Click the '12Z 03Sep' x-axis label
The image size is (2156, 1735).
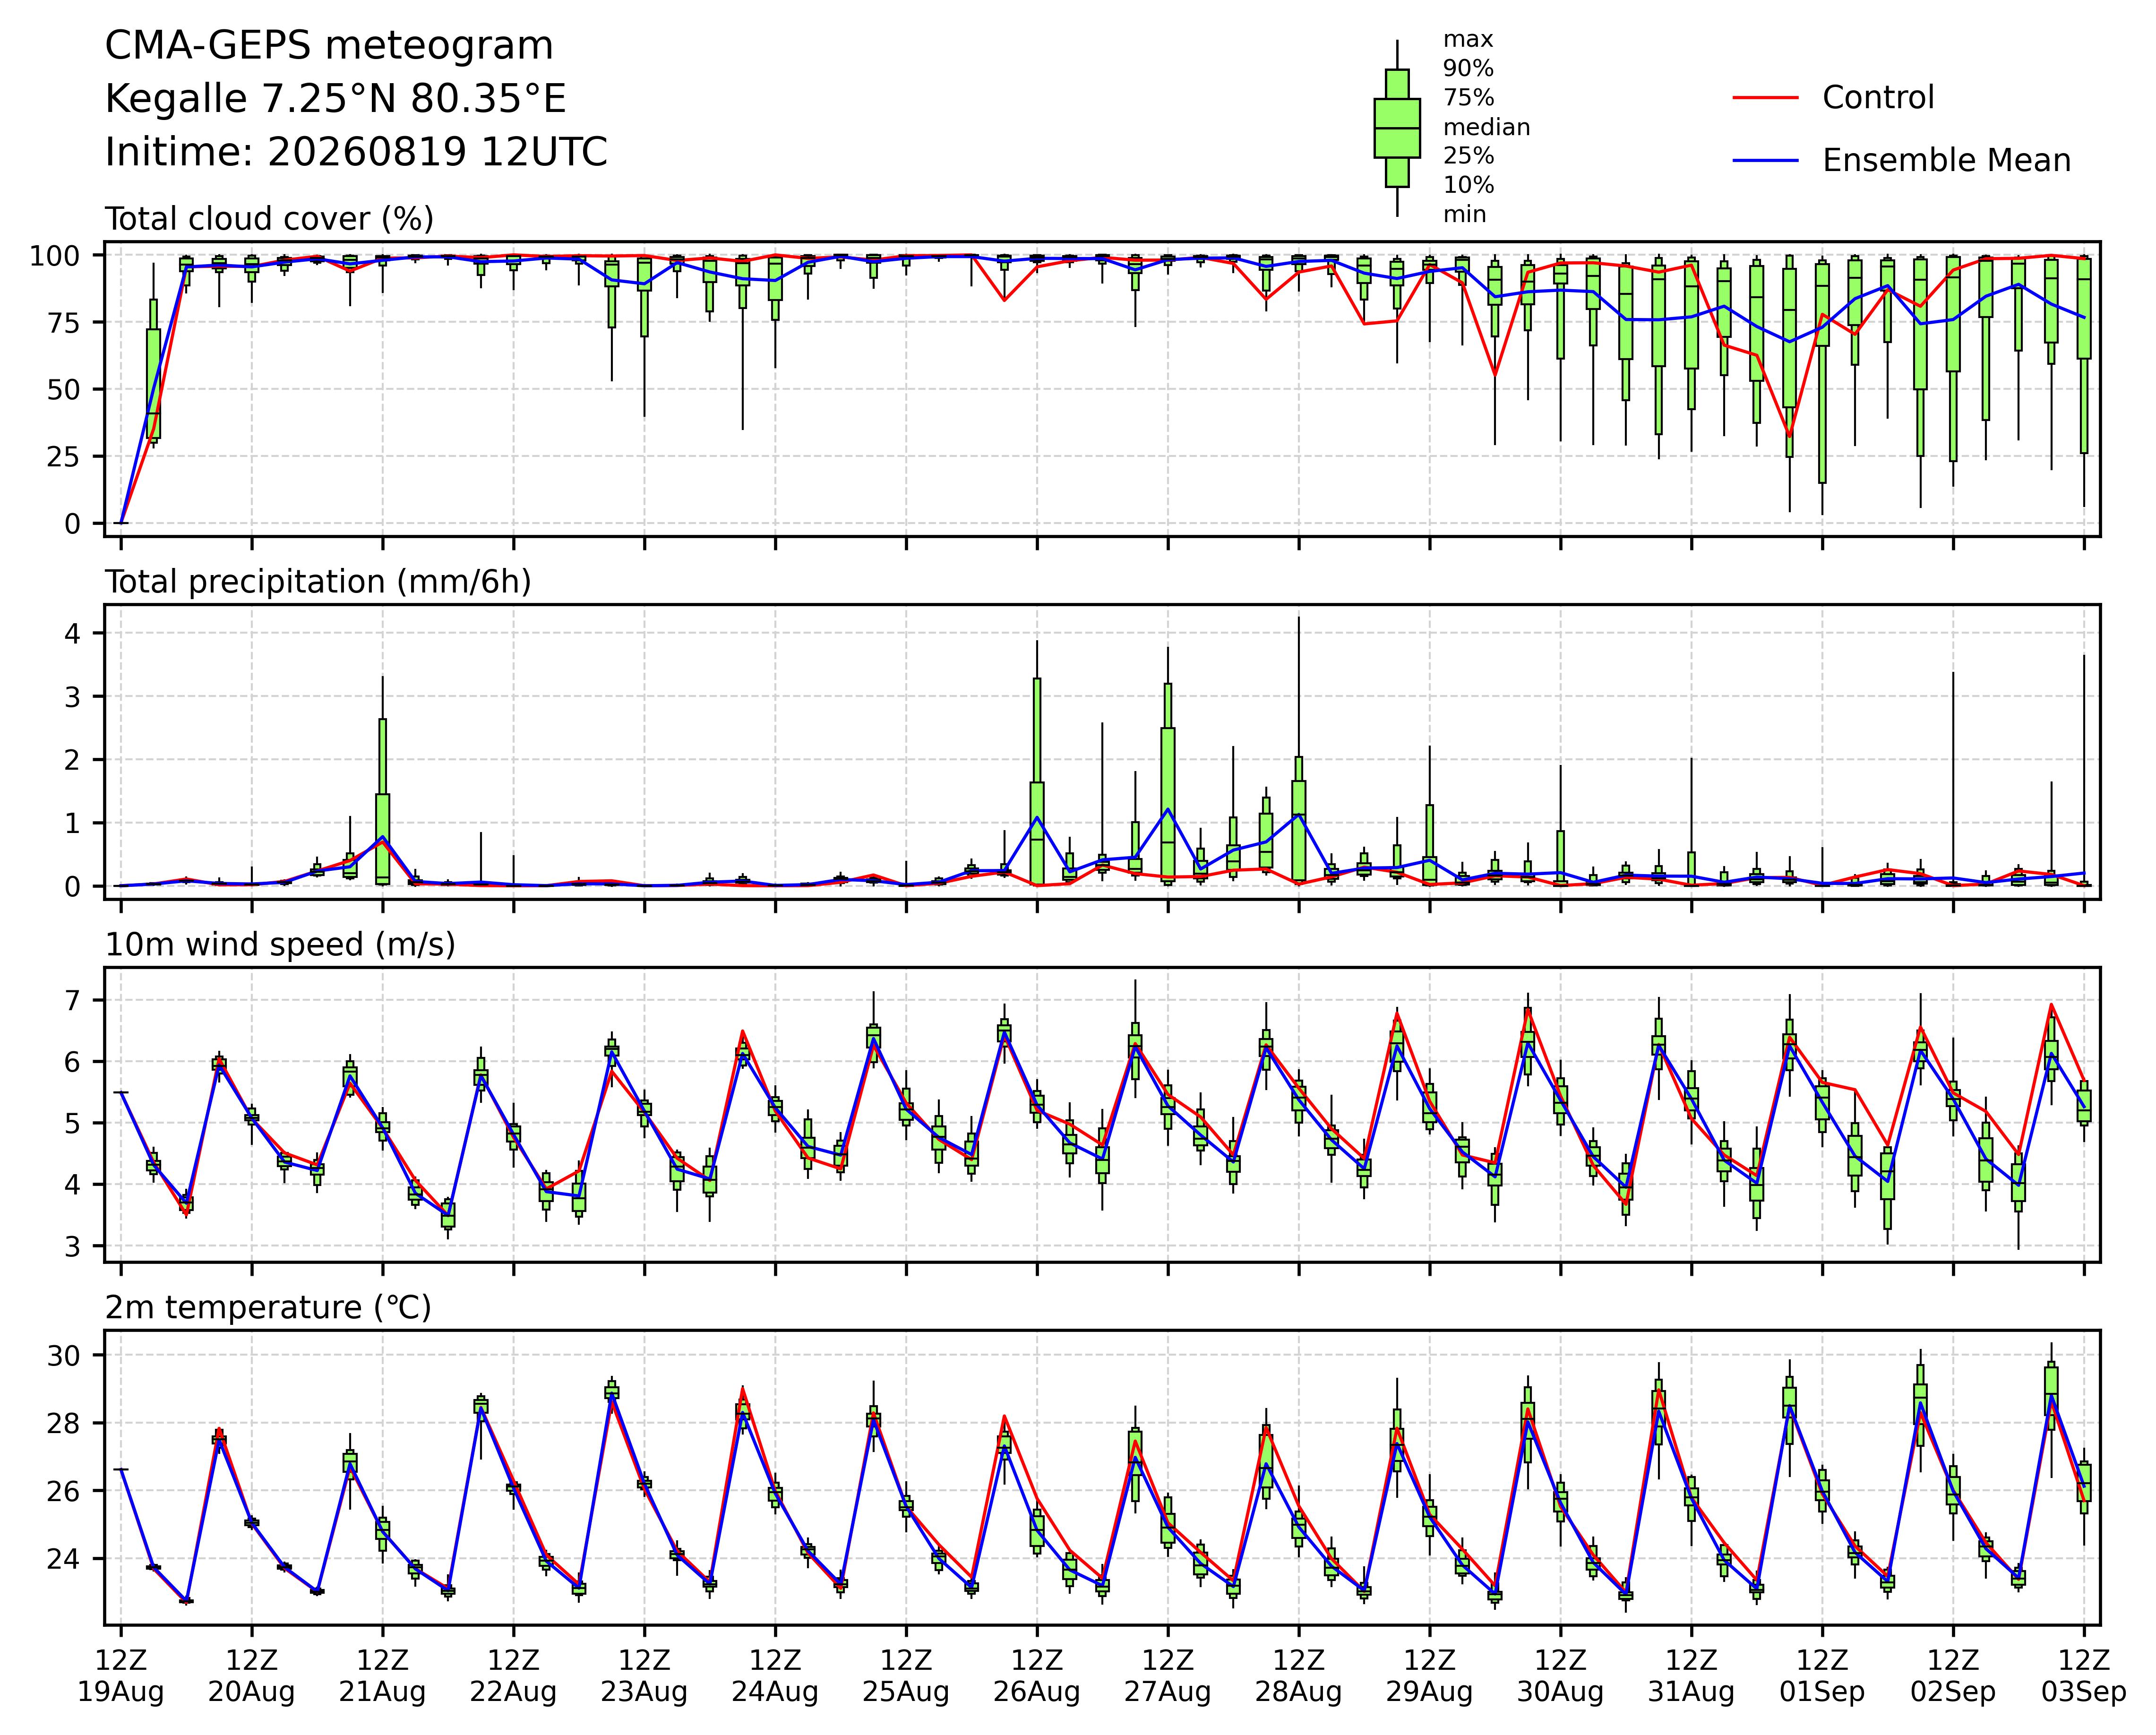(2084, 1676)
